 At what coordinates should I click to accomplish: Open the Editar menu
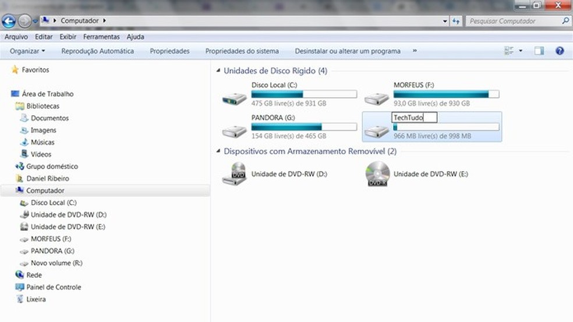(x=44, y=37)
